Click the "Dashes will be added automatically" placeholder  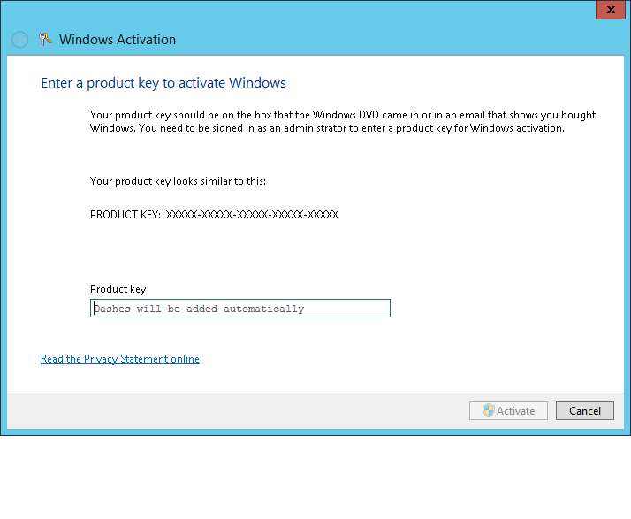[x=199, y=309]
